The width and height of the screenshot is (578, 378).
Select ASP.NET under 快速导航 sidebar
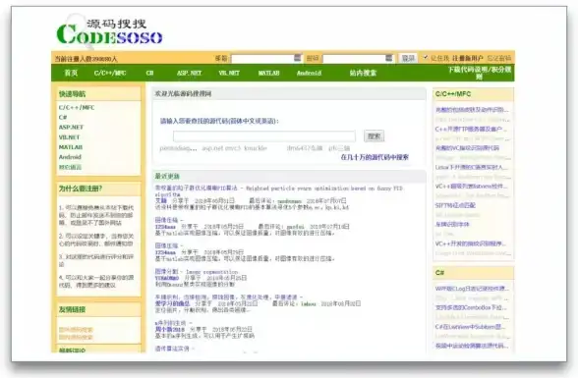pos(71,127)
